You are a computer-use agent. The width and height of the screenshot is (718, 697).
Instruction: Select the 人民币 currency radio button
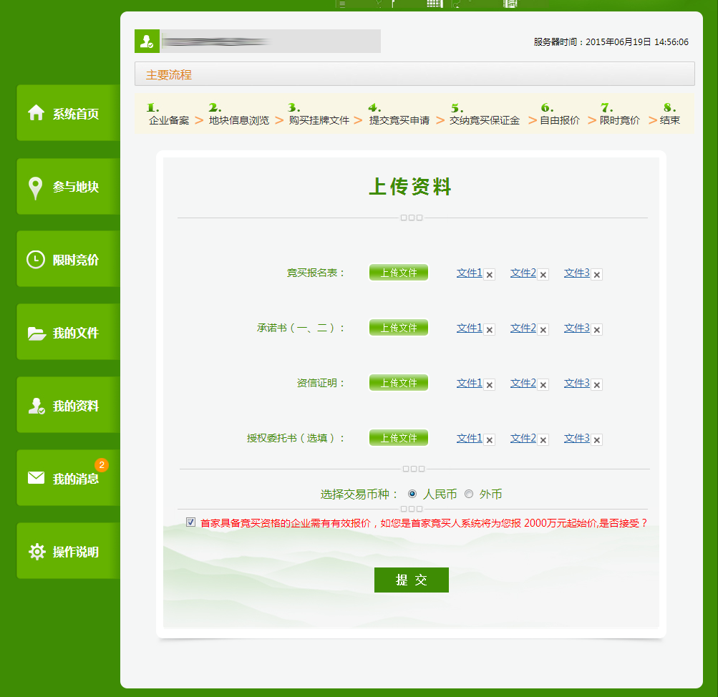[412, 494]
